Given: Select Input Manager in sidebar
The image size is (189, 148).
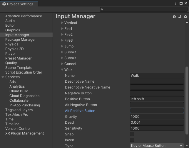Looking at the screenshot, I should tap(26, 35).
